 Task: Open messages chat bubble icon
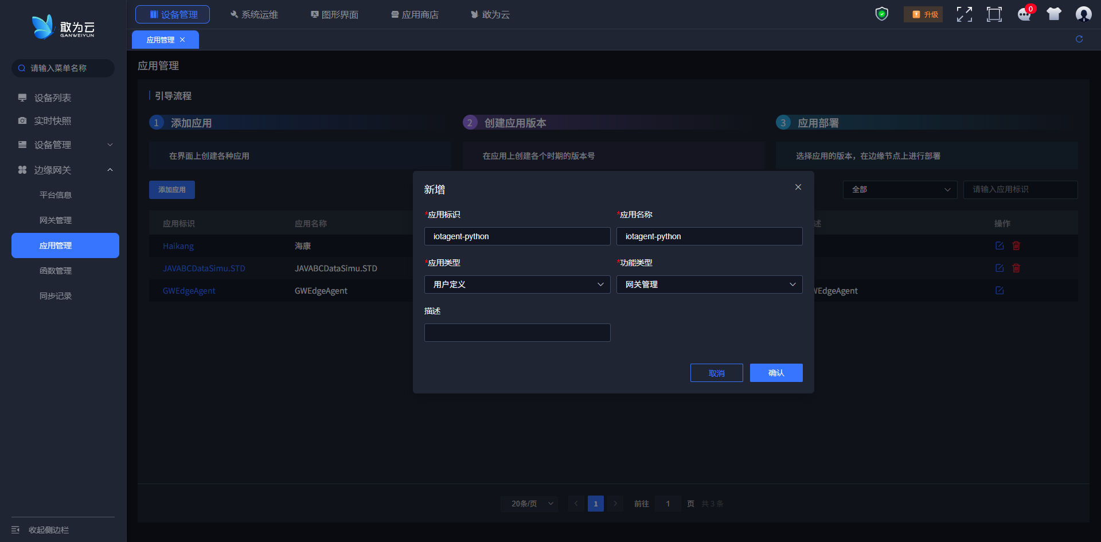click(1024, 14)
